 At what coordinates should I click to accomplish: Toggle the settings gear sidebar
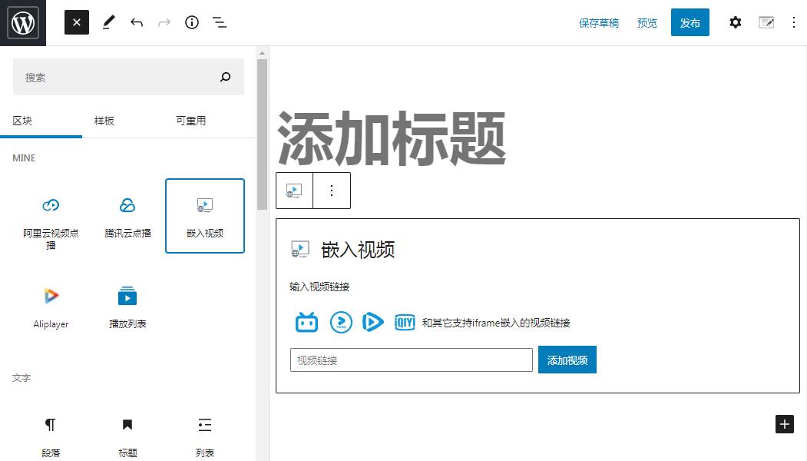[x=736, y=22]
